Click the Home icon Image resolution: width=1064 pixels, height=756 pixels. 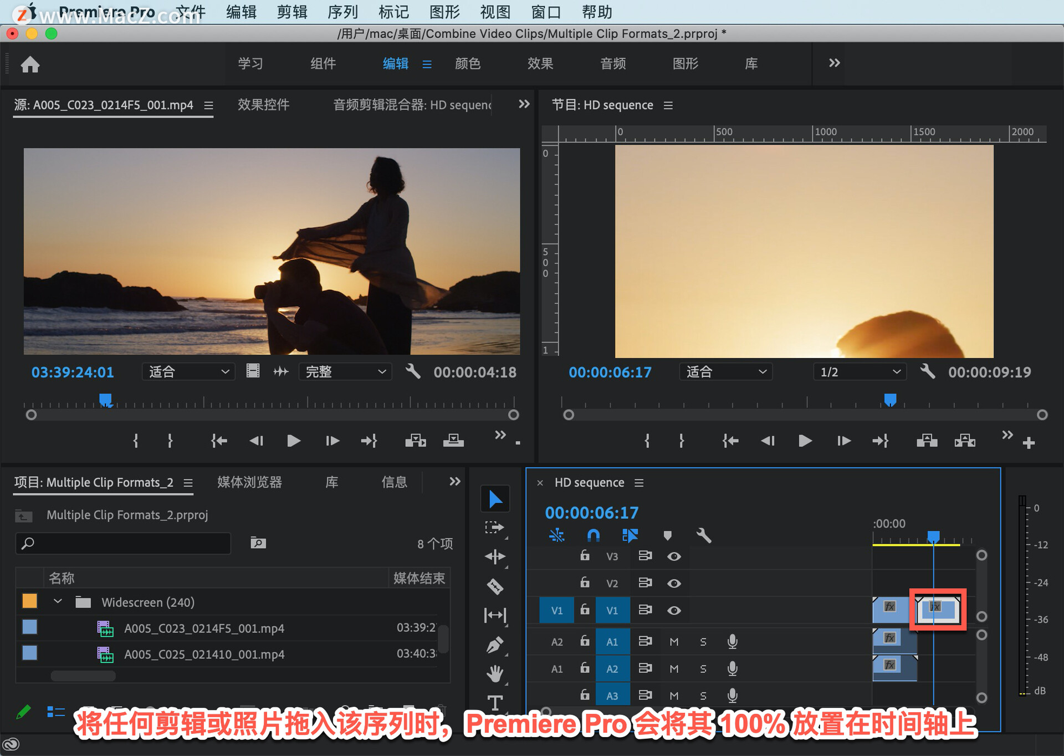30,64
